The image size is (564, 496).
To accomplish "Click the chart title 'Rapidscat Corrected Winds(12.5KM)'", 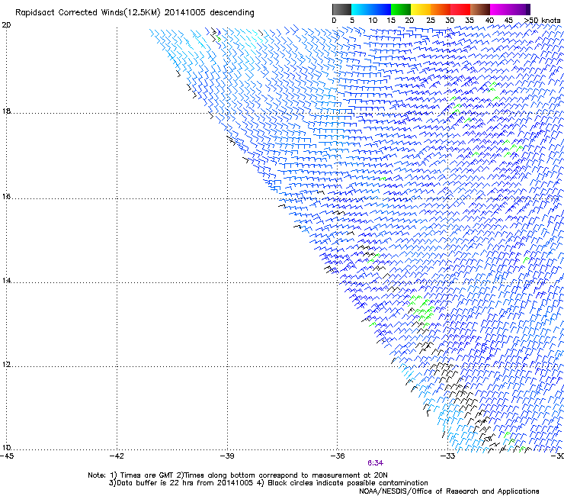I will 88,13.
